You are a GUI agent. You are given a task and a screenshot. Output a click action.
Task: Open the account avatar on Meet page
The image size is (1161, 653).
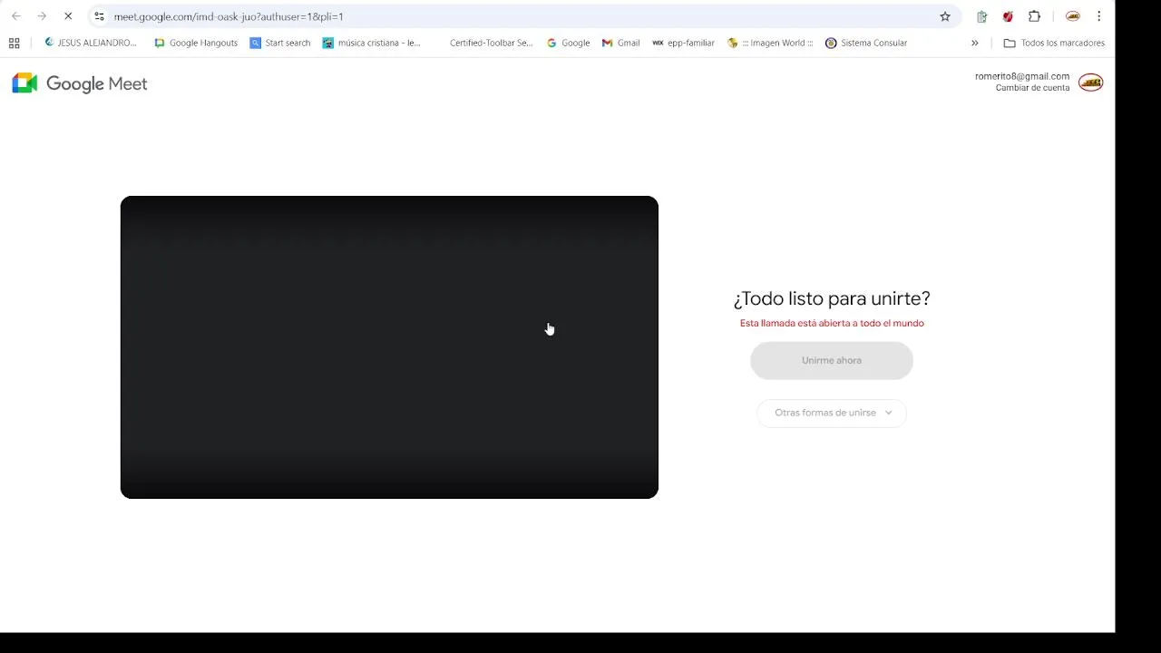(1090, 83)
